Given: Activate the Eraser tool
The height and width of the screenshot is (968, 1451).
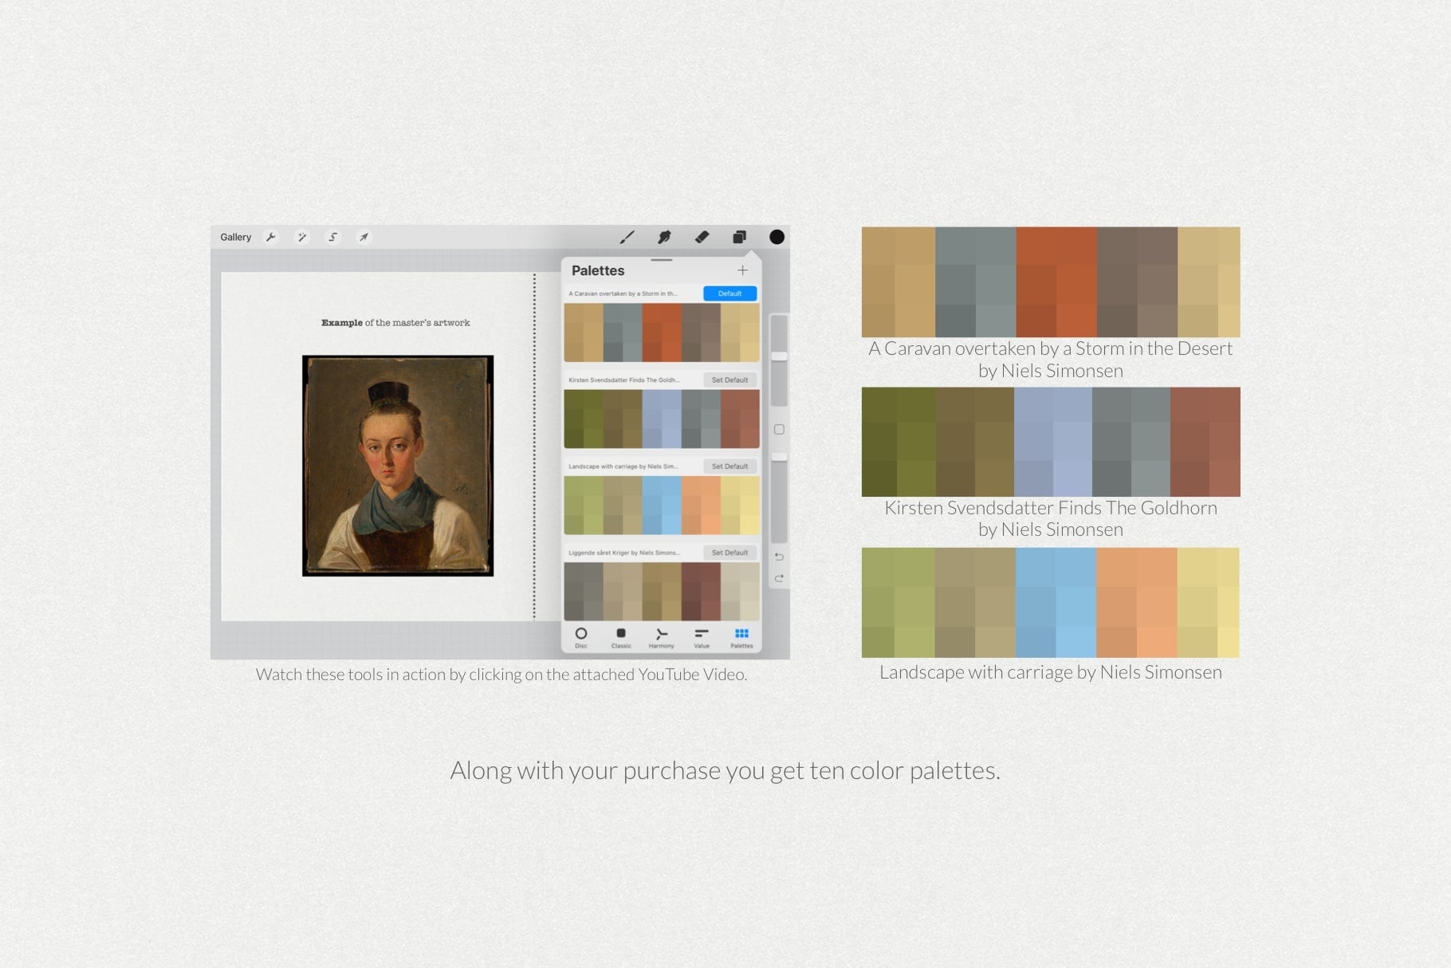Looking at the screenshot, I should coord(702,237).
